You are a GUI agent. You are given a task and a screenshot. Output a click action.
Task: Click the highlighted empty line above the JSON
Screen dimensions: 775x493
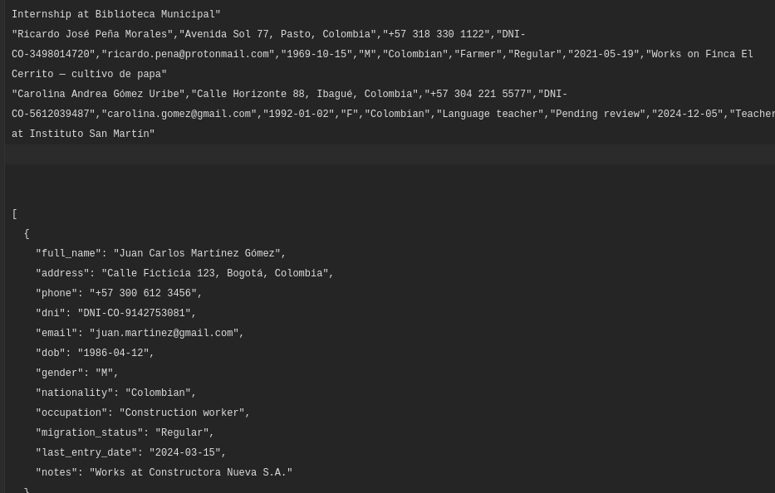(x=387, y=154)
